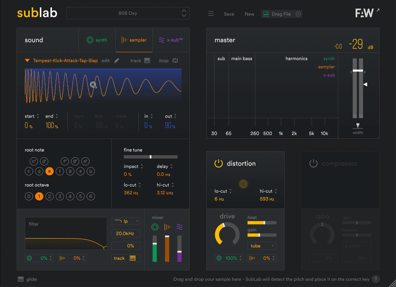Adjust the impact stepper arrows
Image resolution: width=396 pixels, height=287 pixels.
pyautogui.click(x=142, y=166)
